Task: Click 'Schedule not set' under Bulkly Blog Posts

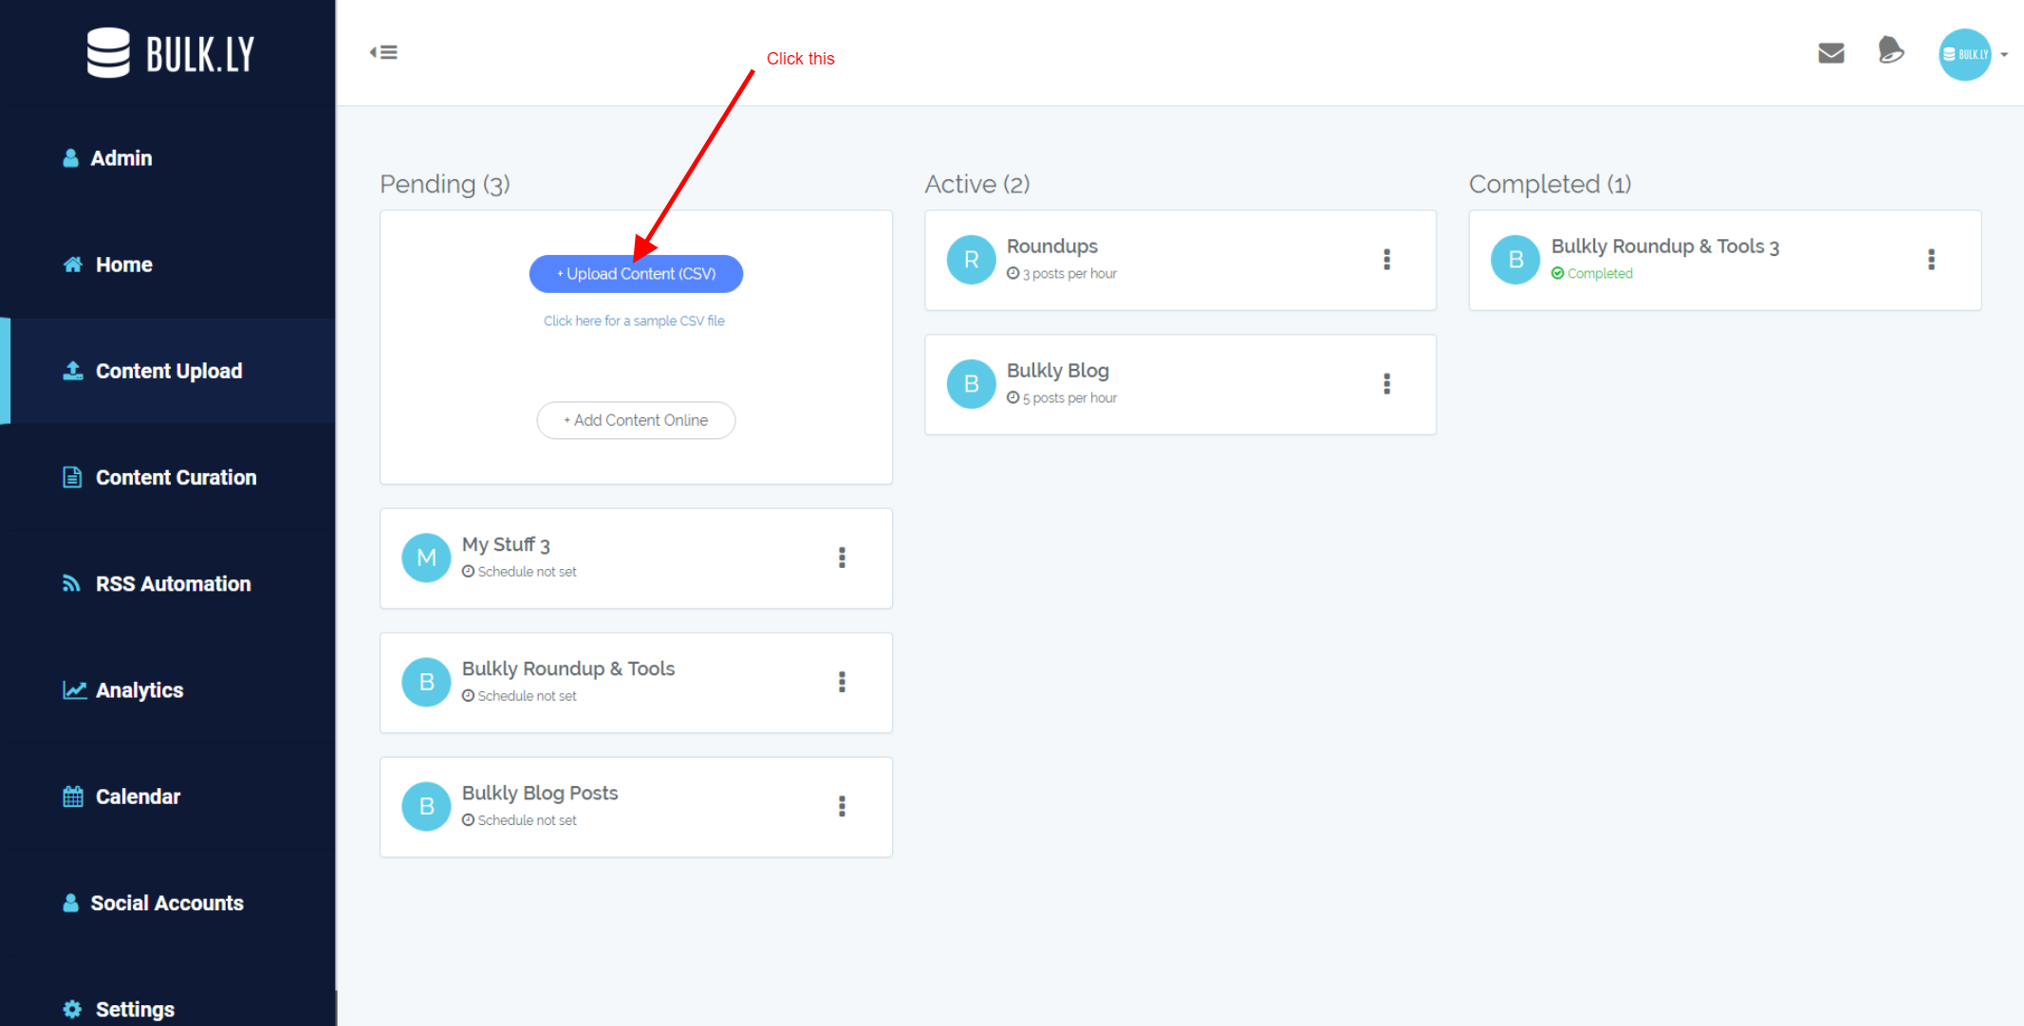Action: pyautogui.click(x=527, y=820)
